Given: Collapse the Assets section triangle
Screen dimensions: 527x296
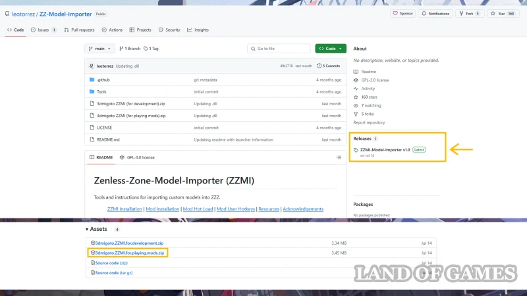Looking at the screenshot, I should 87,229.
